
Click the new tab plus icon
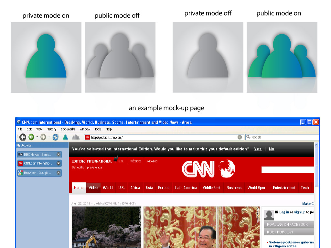coord(23,137)
